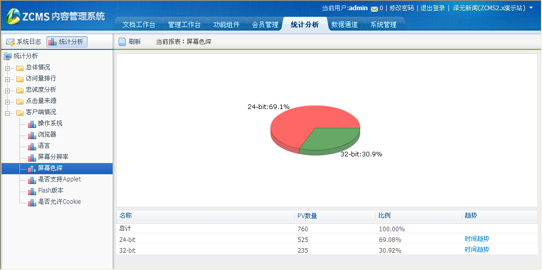Collapse the 客户端情况 tree node

[7, 113]
